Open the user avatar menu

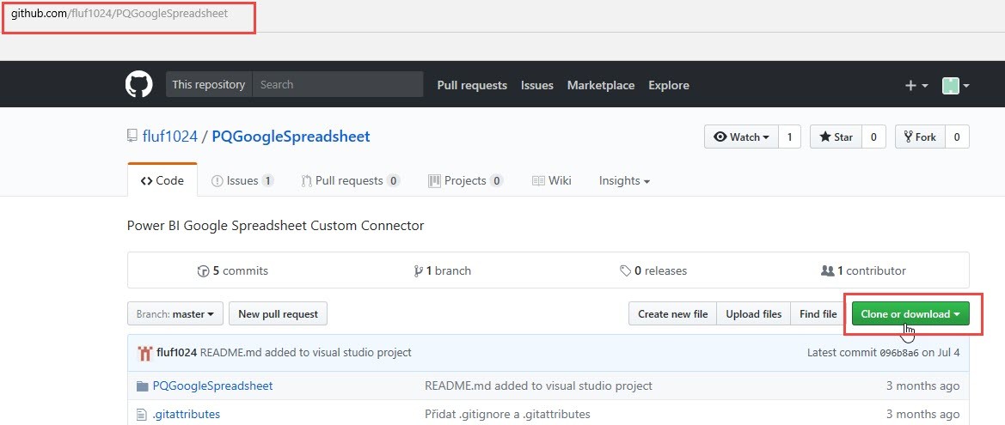955,85
